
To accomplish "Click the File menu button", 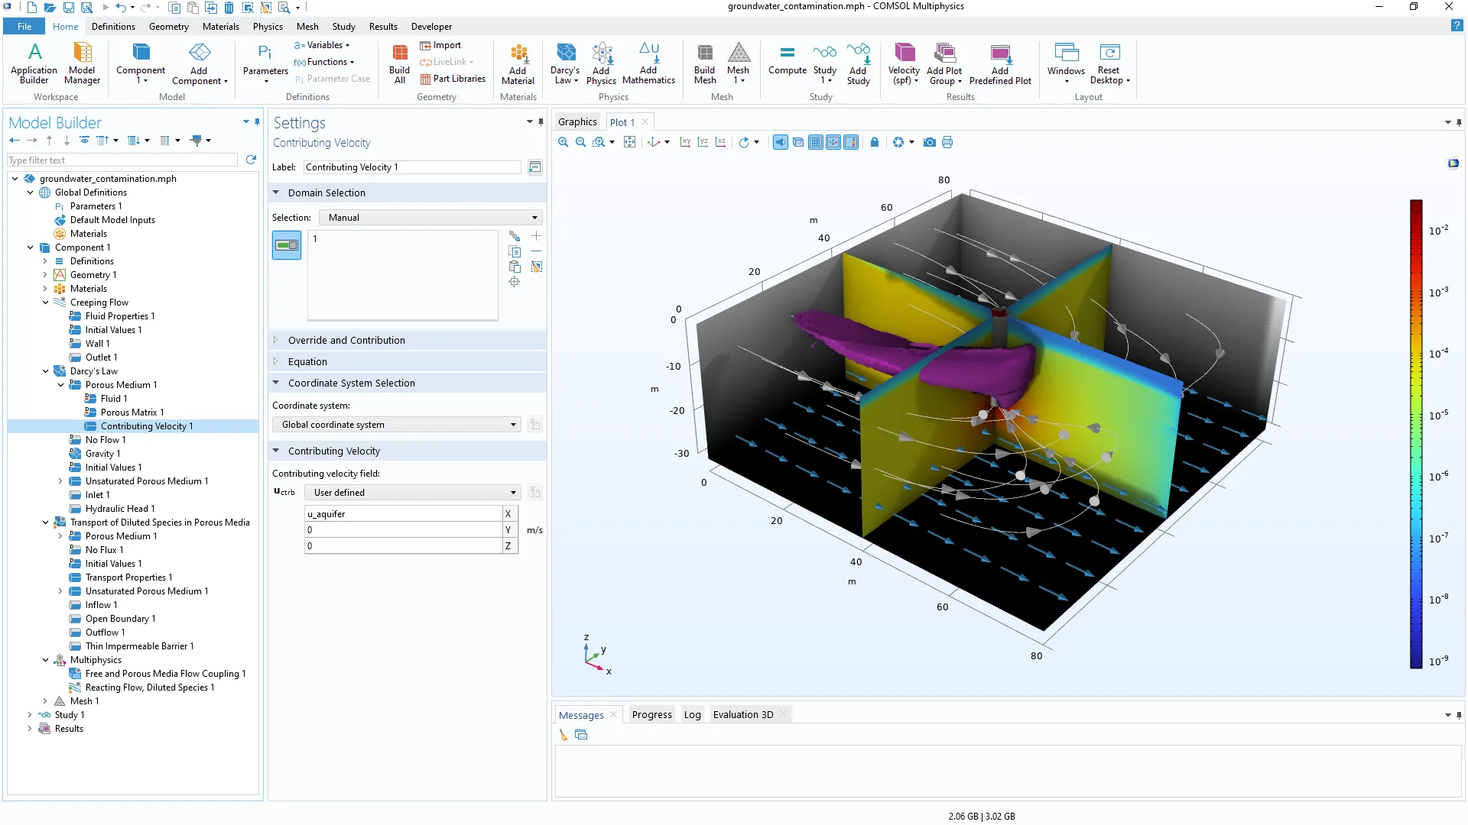I will coord(24,27).
